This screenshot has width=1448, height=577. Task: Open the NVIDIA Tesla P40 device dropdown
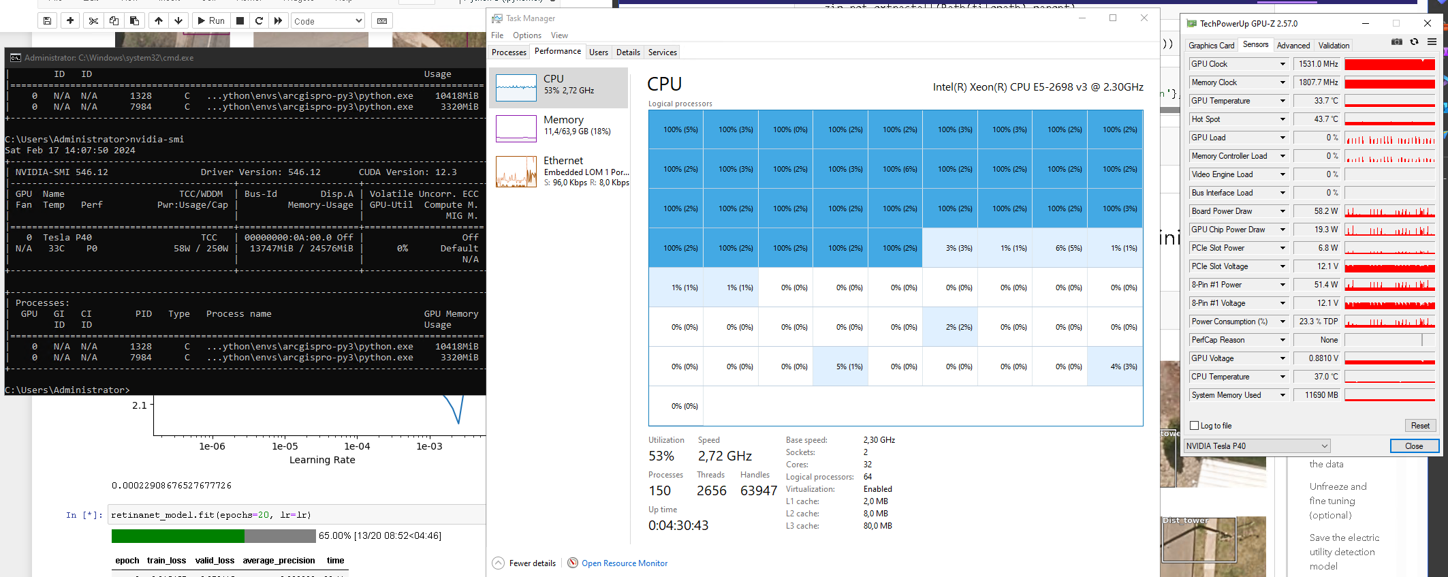pos(1257,446)
